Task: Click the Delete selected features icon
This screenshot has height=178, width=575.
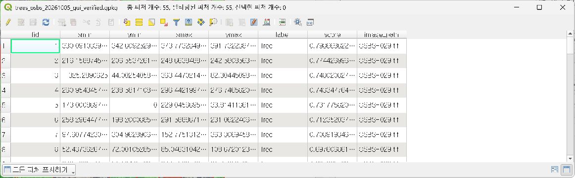Action: 73,22
